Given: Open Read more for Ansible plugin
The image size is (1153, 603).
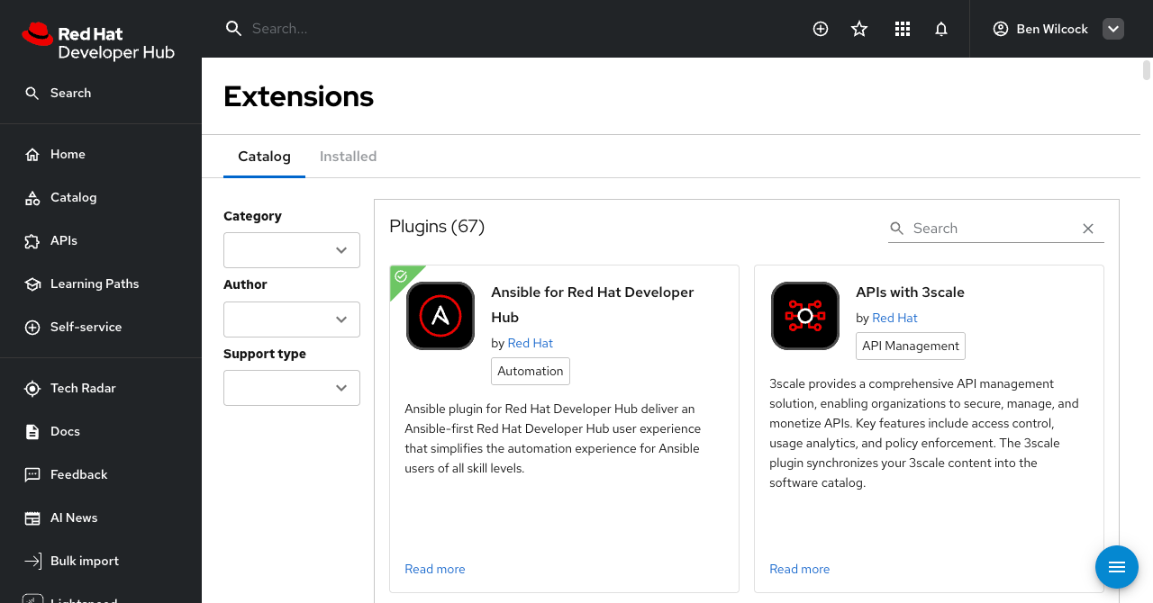Looking at the screenshot, I should (435, 569).
